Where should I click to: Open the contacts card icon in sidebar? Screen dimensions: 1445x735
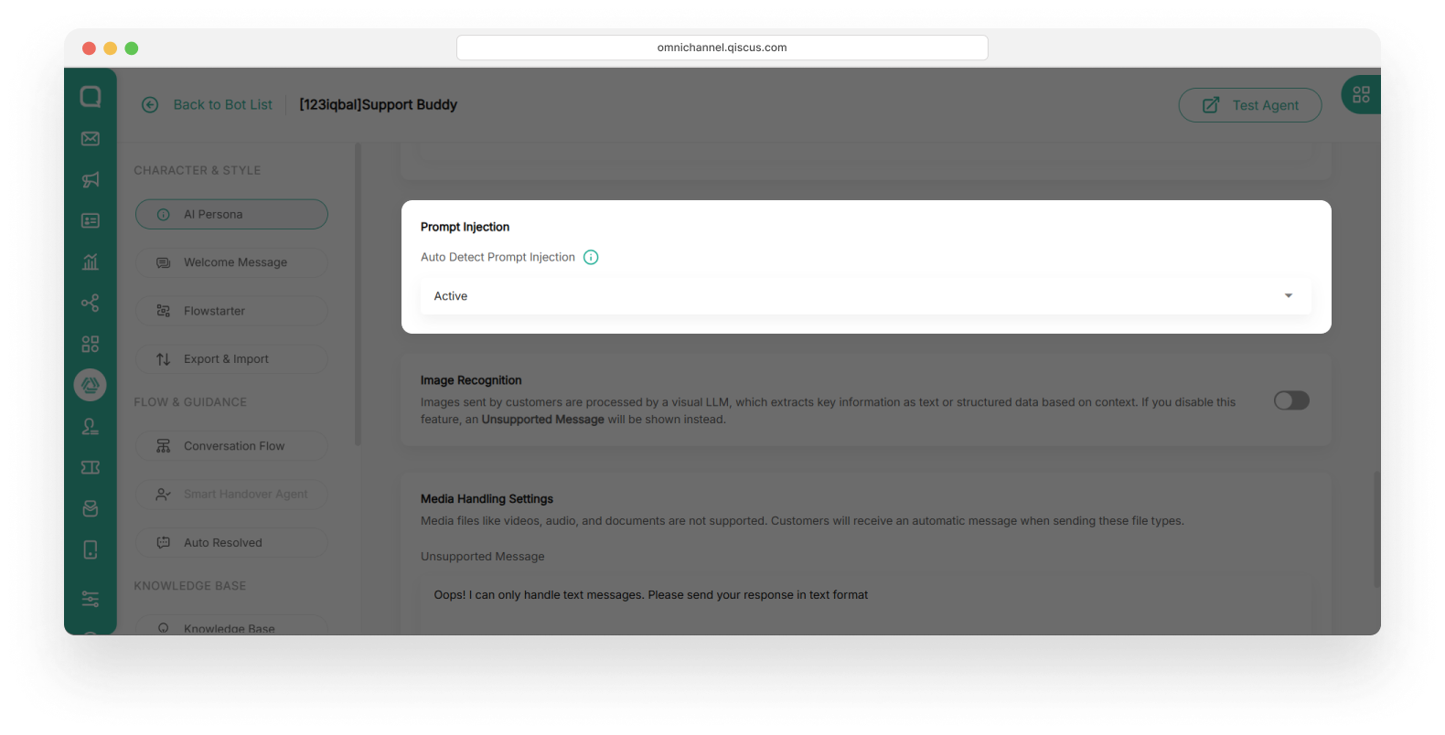click(x=91, y=221)
